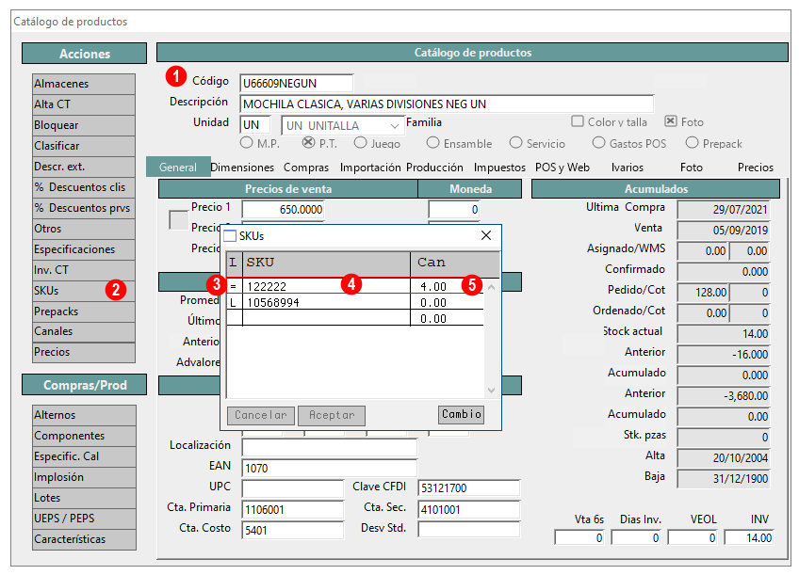Image resolution: width=799 pixels, height=575 pixels.
Task: Toggle the Foto checkbox beside Color y talla
Action: point(671,121)
